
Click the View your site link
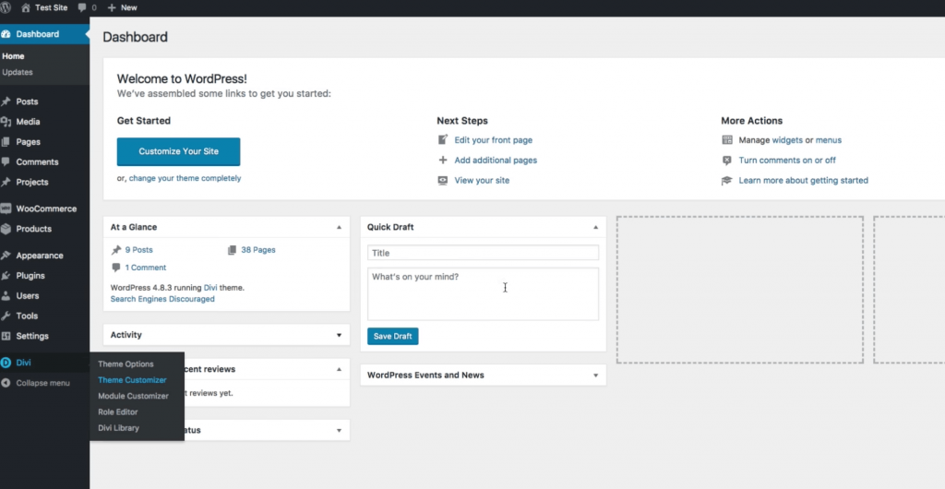pos(482,180)
